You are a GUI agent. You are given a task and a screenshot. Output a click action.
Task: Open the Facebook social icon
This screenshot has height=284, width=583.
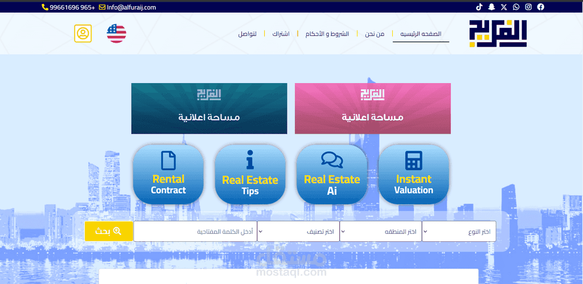pyautogui.click(x=541, y=7)
